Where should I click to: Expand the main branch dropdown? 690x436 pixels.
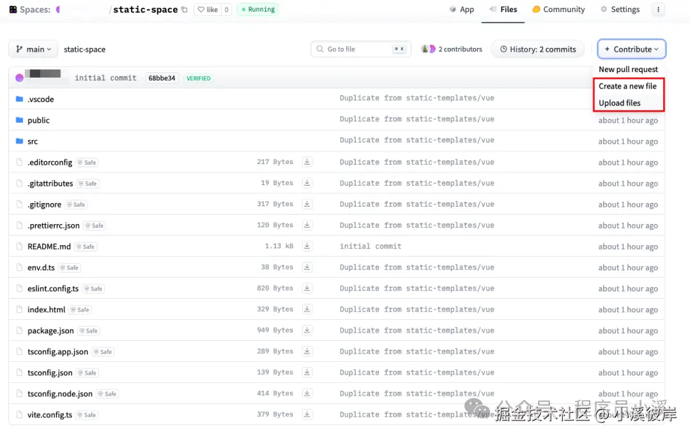point(33,49)
